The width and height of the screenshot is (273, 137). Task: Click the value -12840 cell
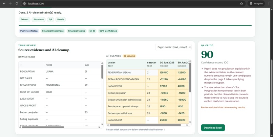(x=167, y=93)
